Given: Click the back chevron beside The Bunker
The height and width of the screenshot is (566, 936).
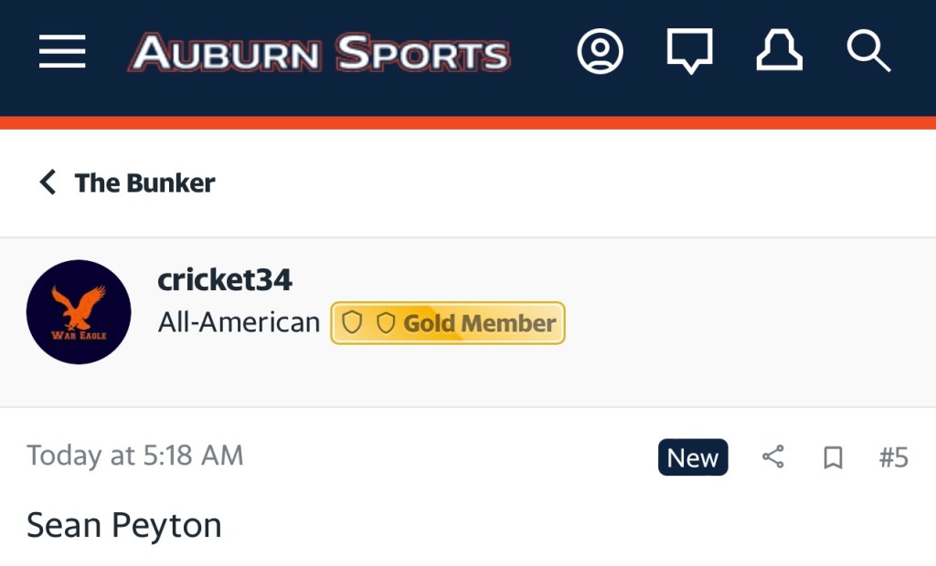Looking at the screenshot, I should (x=48, y=183).
